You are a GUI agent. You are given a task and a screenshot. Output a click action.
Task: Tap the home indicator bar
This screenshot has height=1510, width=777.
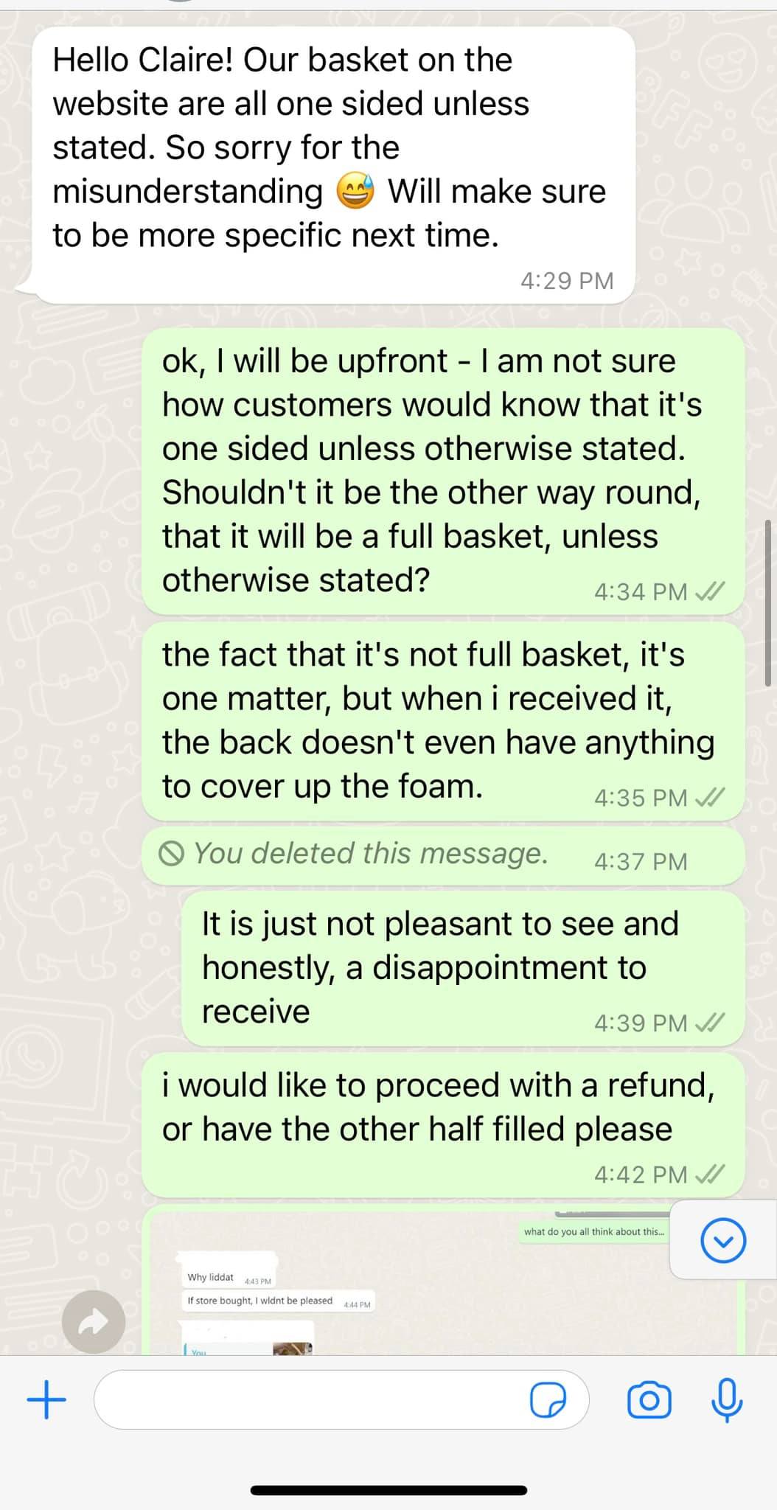pyautogui.click(x=388, y=1490)
